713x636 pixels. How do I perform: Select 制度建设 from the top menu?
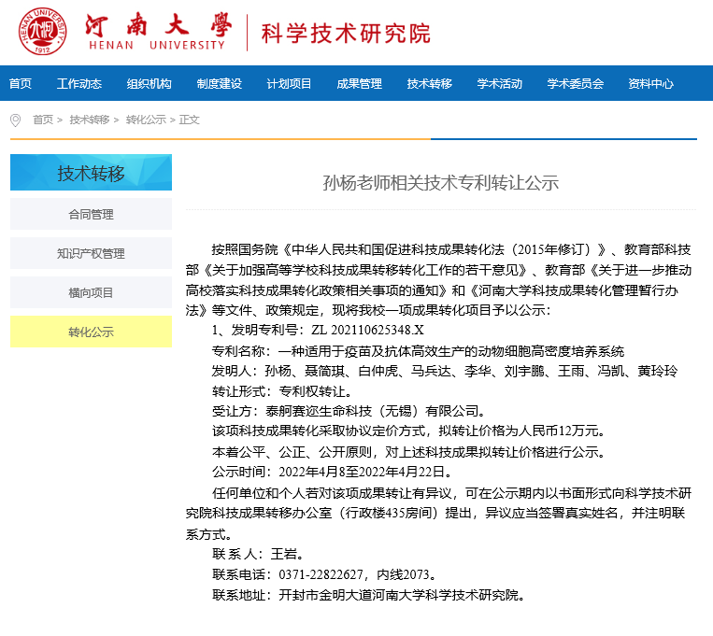[x=220, y=84]
